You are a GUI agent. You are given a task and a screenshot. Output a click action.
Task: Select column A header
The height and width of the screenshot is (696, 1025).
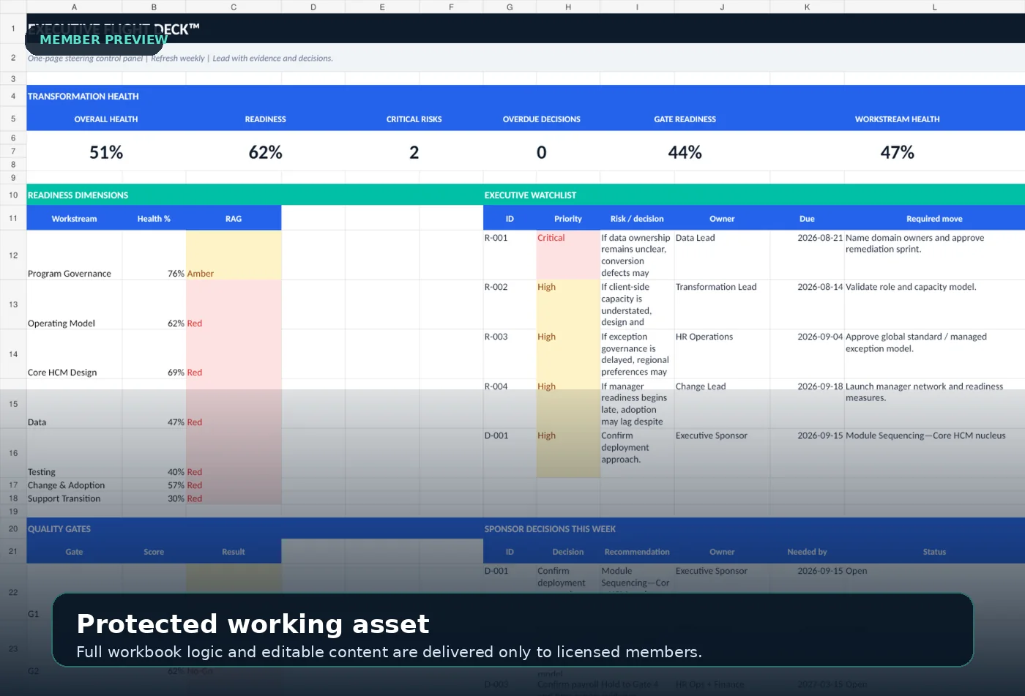(x=74, y=7)
